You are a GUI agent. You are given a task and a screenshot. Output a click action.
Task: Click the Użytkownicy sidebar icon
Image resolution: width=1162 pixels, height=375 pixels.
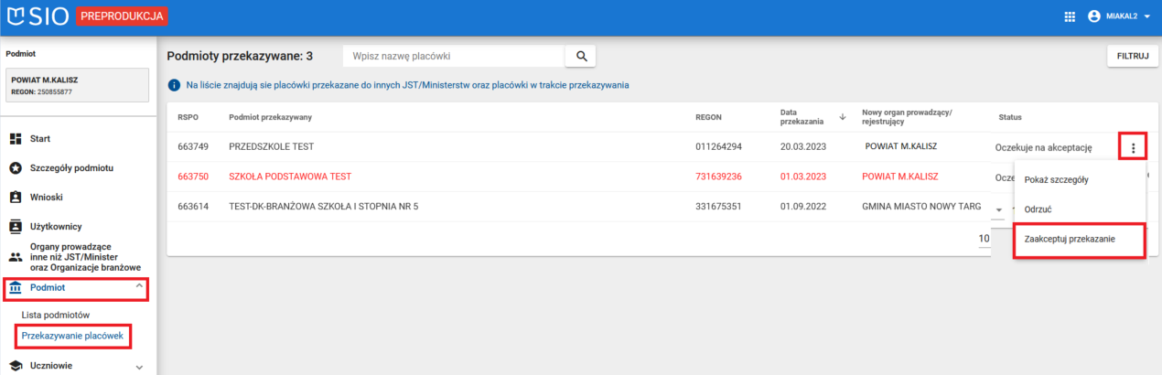[15, 226]
